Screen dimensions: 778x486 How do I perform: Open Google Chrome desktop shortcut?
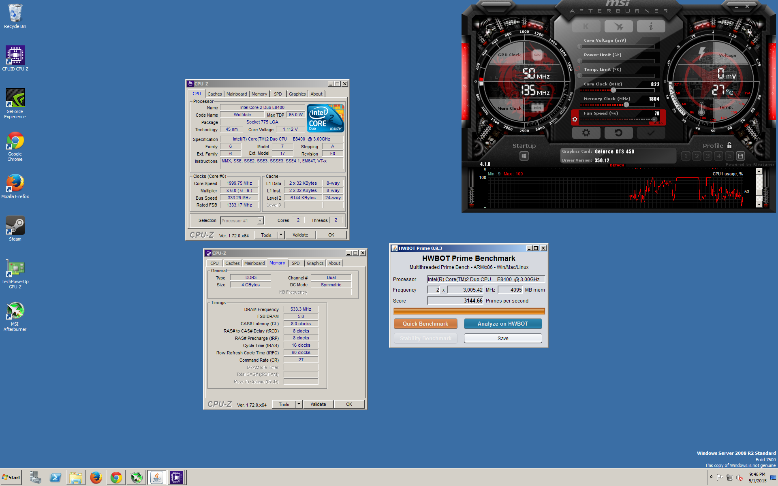[x=15, y=146]
